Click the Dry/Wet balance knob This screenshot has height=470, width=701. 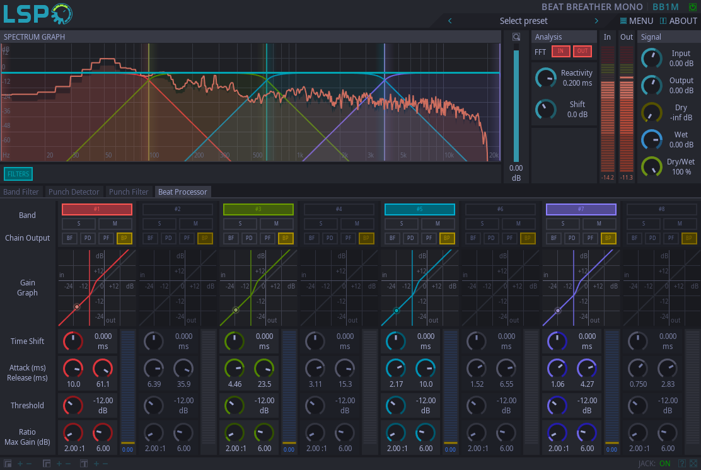[651, 167]
